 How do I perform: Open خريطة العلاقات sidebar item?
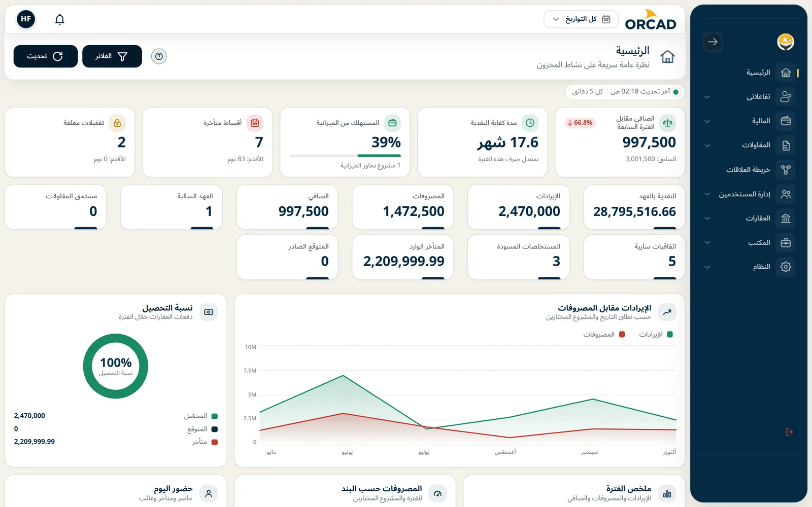tap(749, 170)
